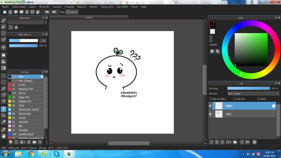Open the Pha trộn blend mode dropdown
Screen dimensions: 281x158
[x=253, y=94]
